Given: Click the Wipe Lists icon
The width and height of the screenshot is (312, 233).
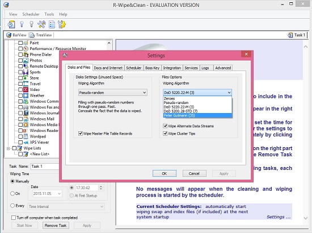Looking at the screenshot, I should [19, 148].
